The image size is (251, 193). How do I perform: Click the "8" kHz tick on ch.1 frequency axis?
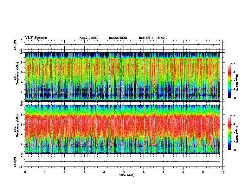[22, 62]
